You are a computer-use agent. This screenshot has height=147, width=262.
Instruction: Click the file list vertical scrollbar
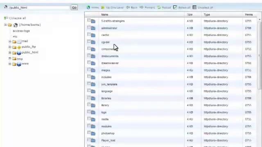(x=259, y=56)
